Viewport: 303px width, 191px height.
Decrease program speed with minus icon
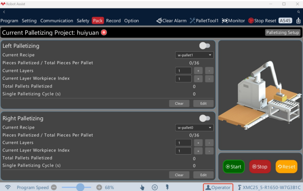tap(54, 187)
